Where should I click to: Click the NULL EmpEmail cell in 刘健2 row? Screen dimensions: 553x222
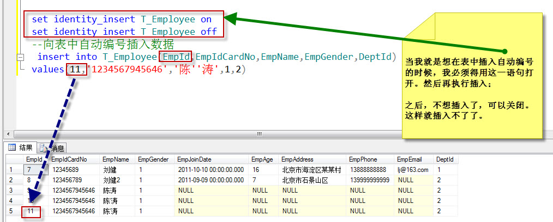(414, 180)
